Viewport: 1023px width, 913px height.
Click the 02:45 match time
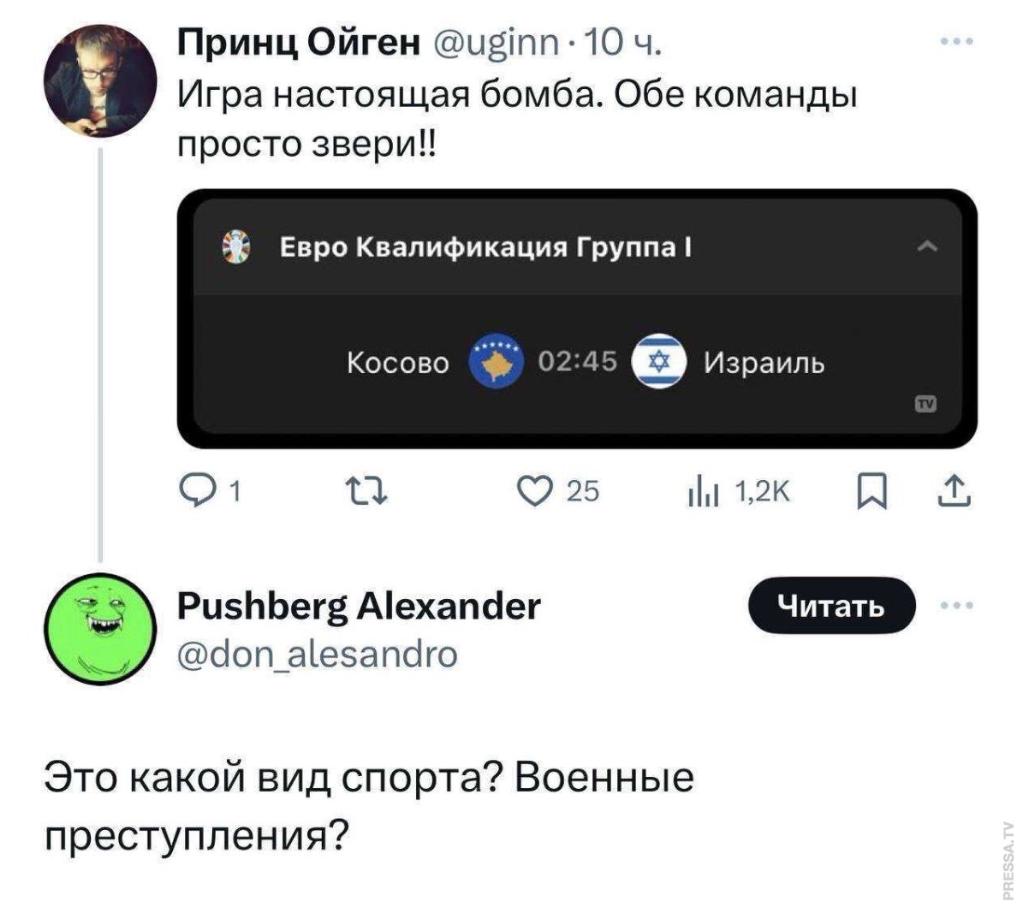pyautogui.click(x=577, y=363)
